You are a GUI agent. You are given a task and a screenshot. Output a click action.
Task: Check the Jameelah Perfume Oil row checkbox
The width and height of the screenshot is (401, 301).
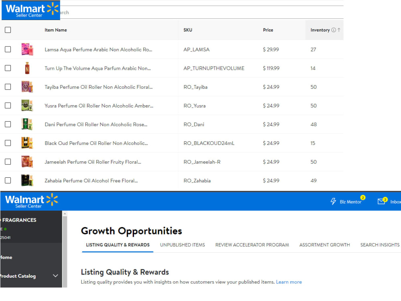pos(8,161)
